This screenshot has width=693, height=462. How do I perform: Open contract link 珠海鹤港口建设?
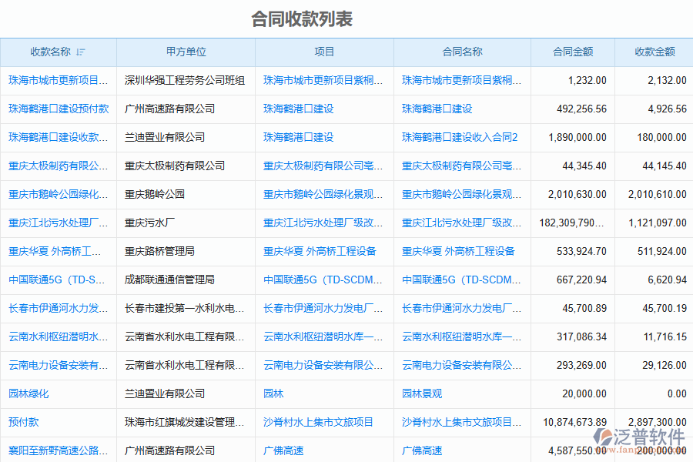click(x=437, y=109)
